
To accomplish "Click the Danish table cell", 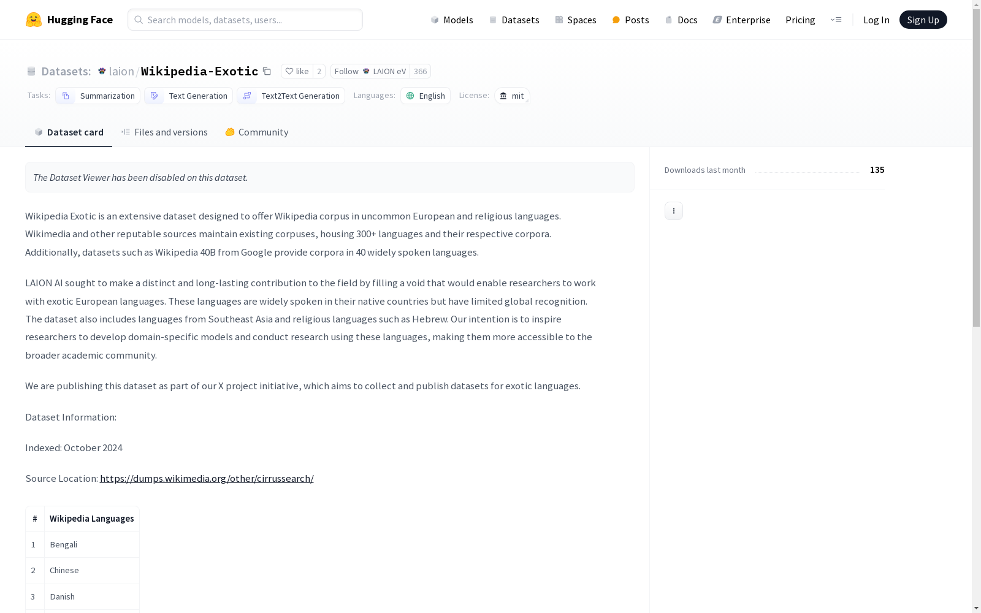I will pyautogui.click(x=92, y=596).
